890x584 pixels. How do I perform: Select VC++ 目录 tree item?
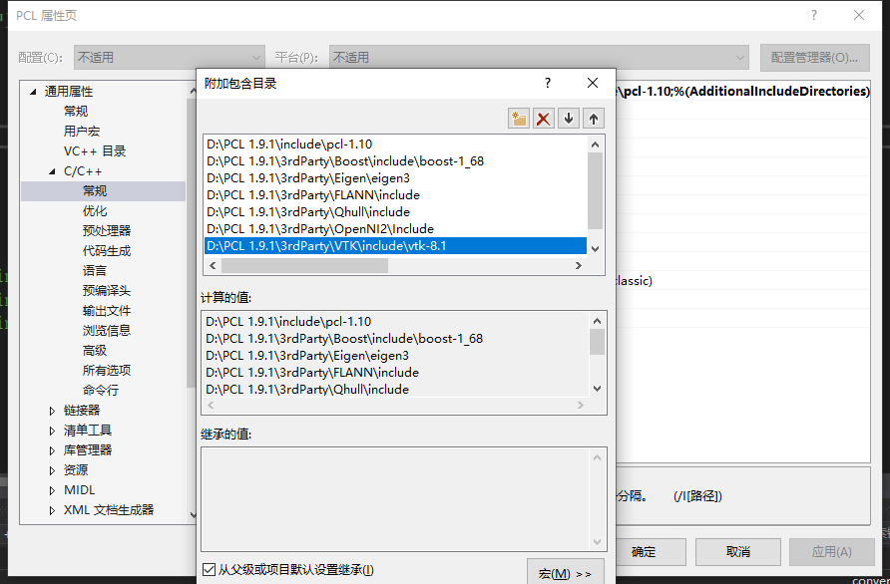(95, 150)
